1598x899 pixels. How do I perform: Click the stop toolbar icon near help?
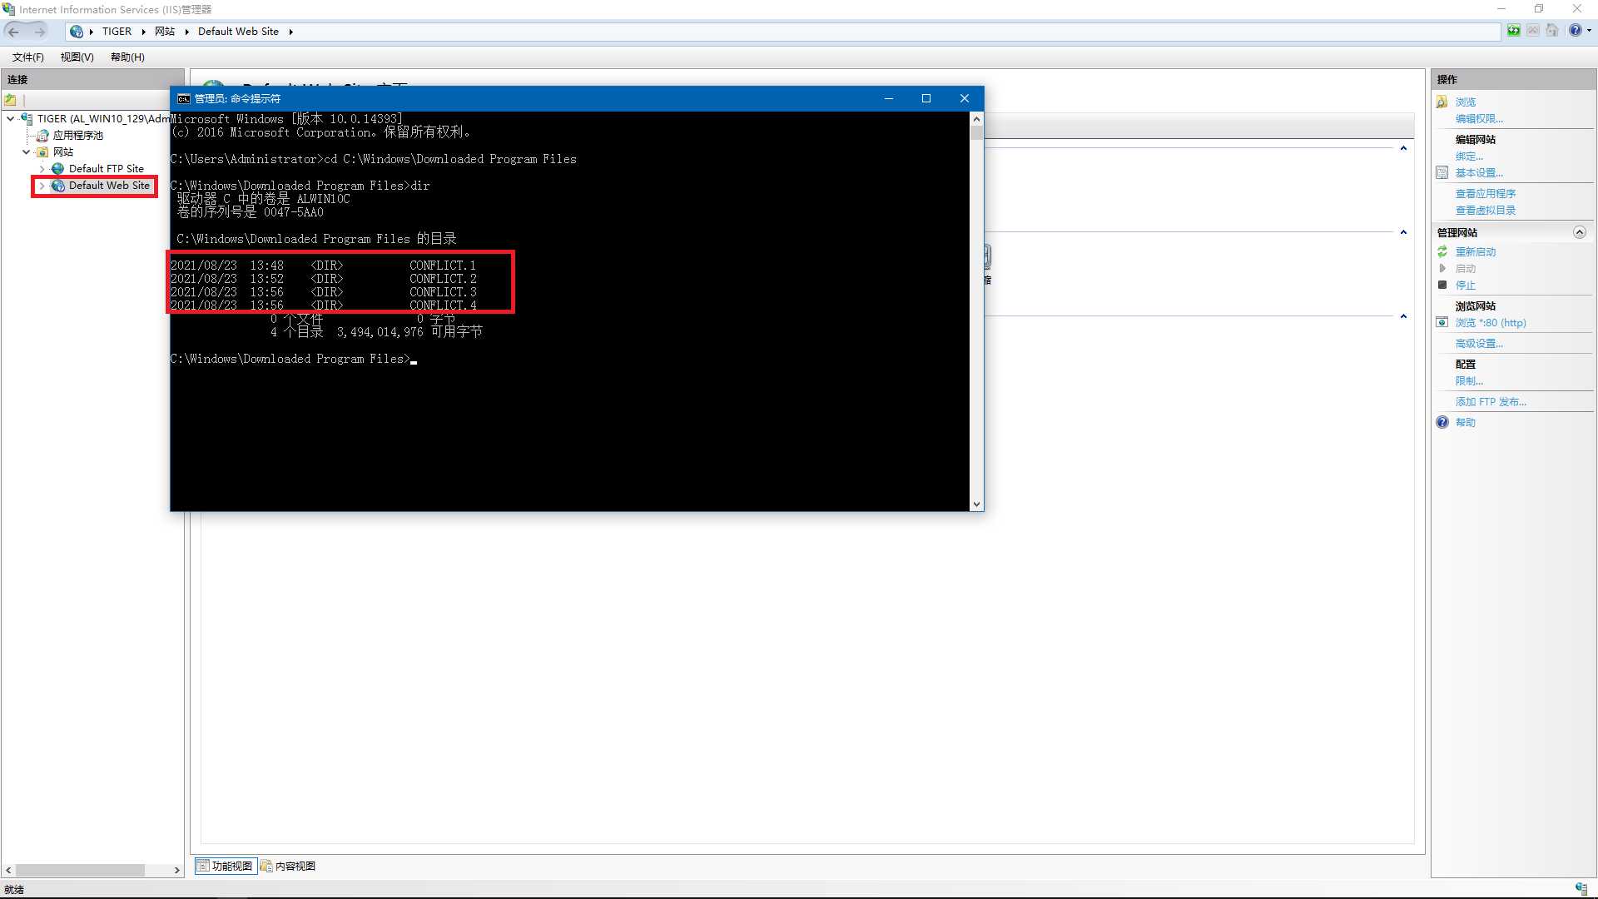tap(1533, 31)
